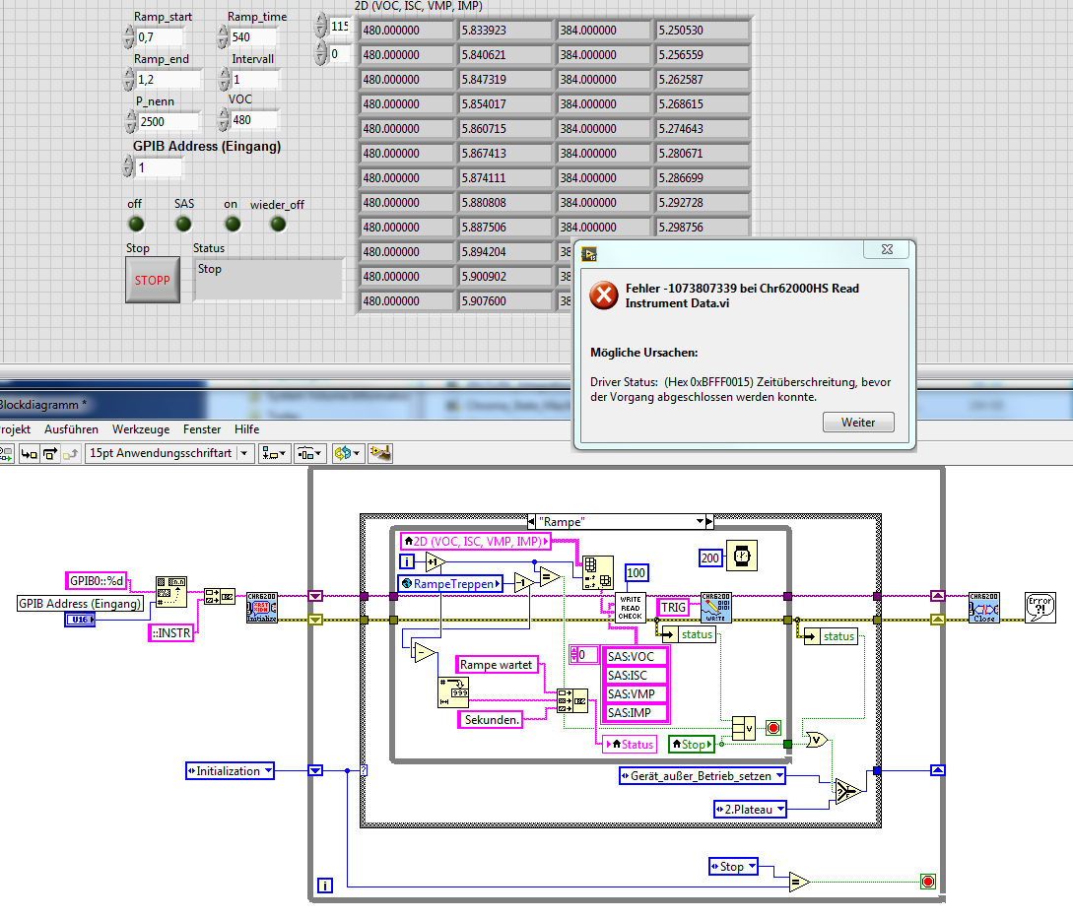Viewport: 1073px width, 919px height.
Task: Switch to the previous case with left arrow
Action: (532, 521)
